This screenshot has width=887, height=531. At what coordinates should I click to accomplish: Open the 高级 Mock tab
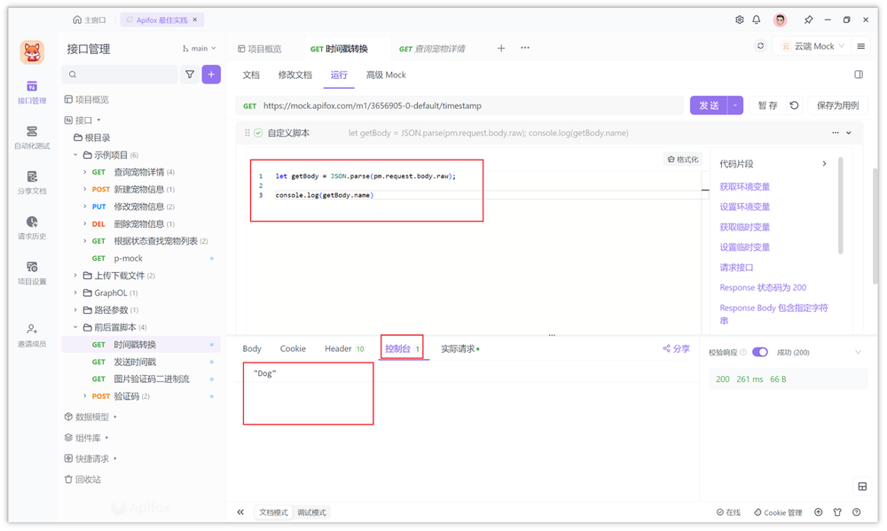click(x=385, y=74)
